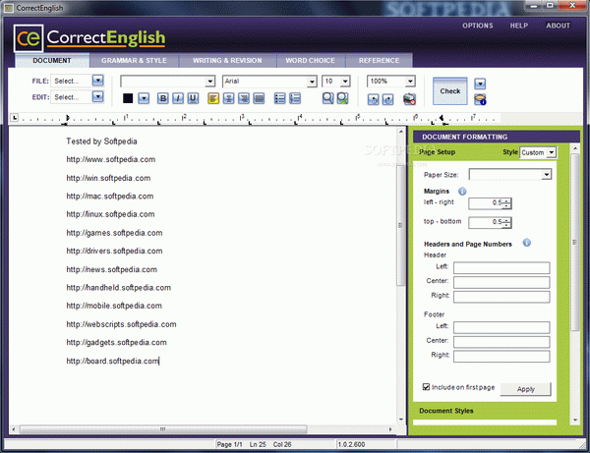Screen dimensions: 590x453
Task: Switch to the DOCUMENT tab
Action: (x=52, y=61)
